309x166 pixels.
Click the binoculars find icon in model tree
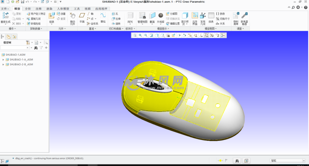pos(36,48)
